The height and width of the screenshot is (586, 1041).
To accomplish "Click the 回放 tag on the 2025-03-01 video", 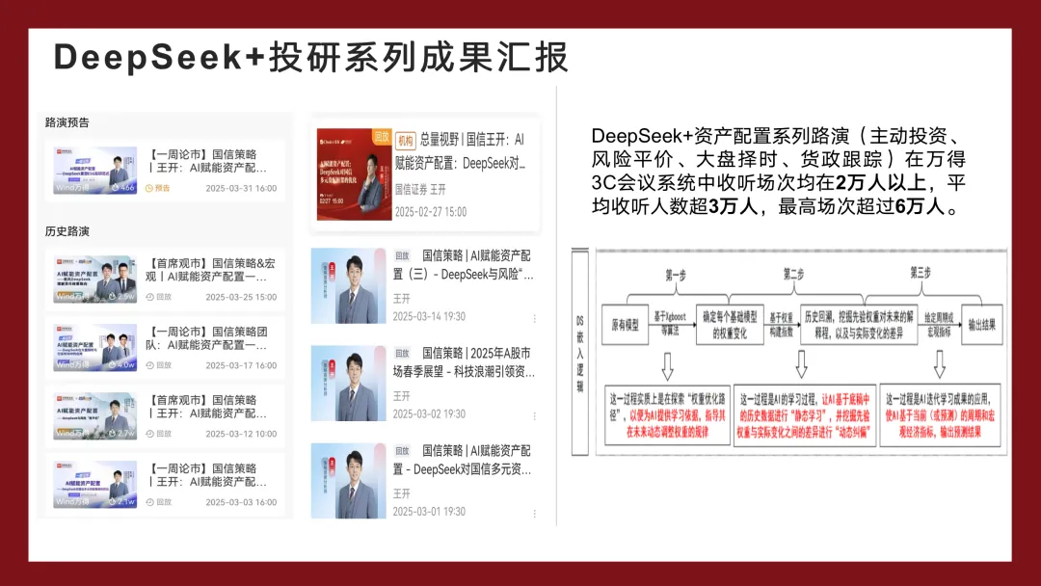I will [x=402, y=451].
